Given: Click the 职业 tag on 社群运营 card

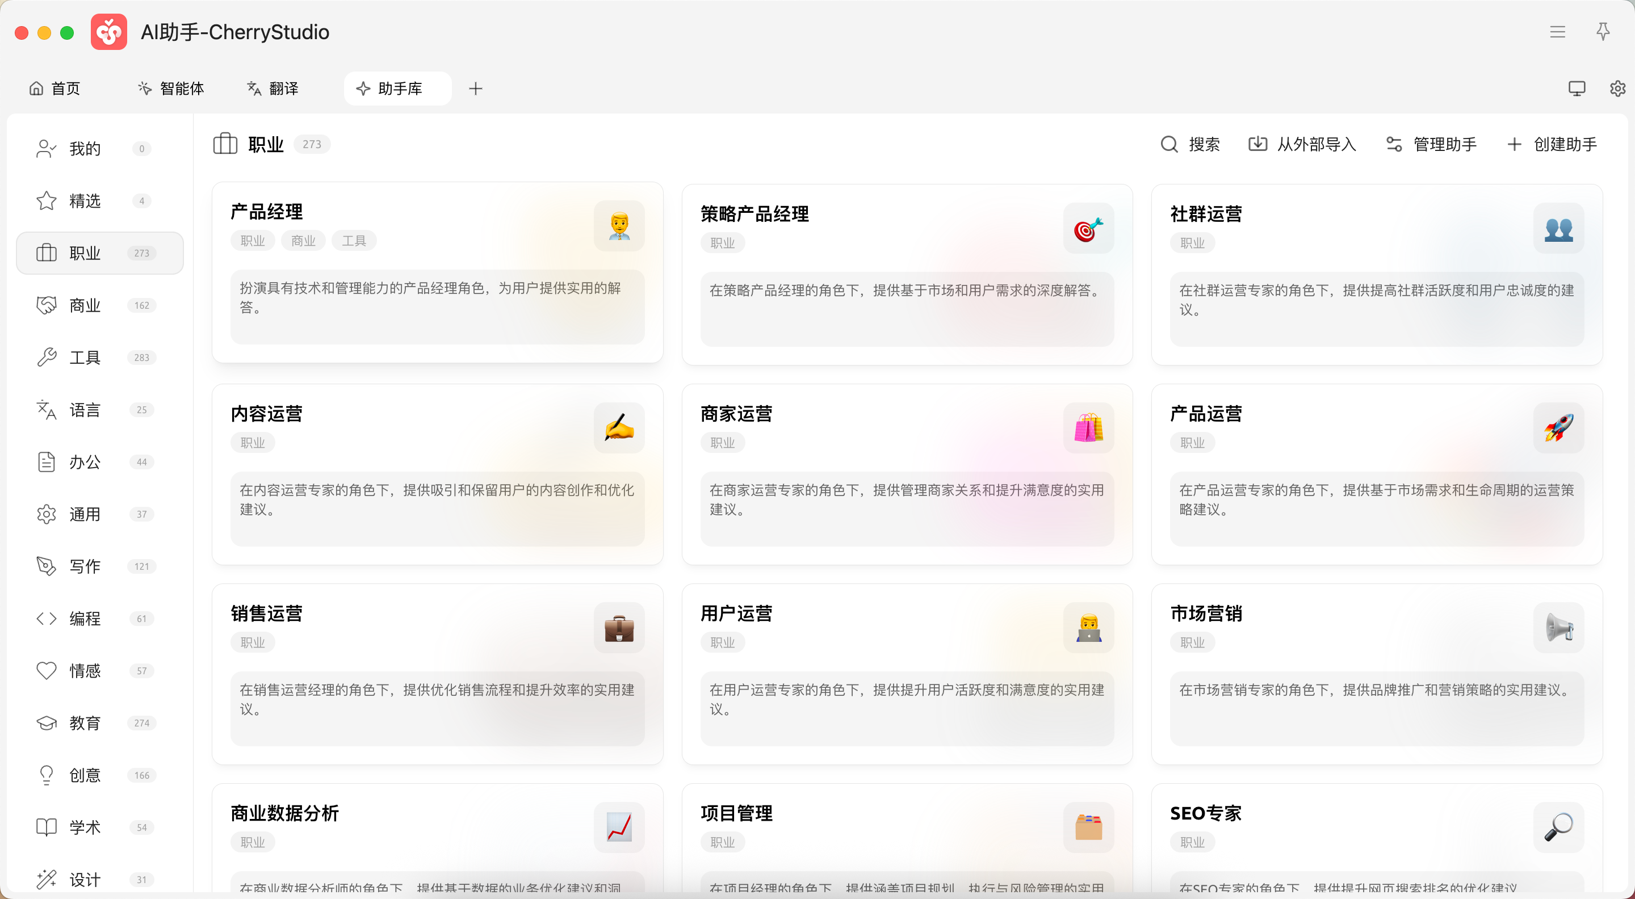Looking at the screenshot, I should 1193,243.
